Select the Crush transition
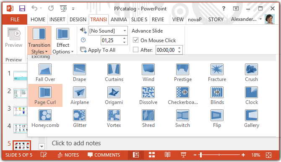The height and width of the screenshot is (162, 281). coord(251,73)
